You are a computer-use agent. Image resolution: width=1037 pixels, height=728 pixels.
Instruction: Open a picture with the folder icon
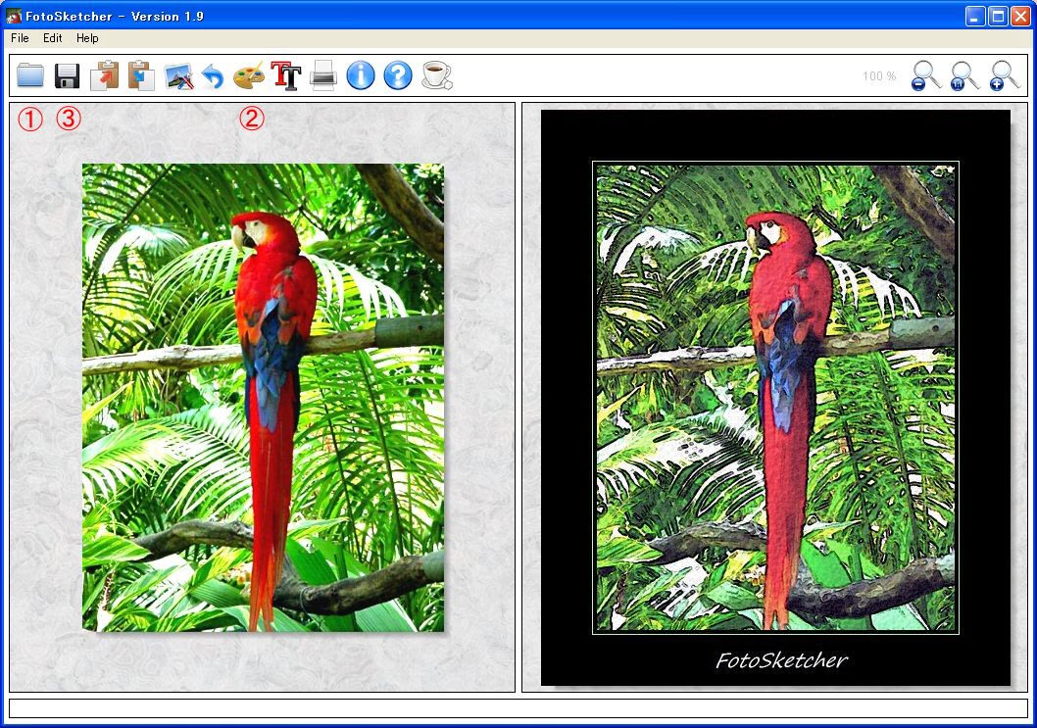coord(30,75)
